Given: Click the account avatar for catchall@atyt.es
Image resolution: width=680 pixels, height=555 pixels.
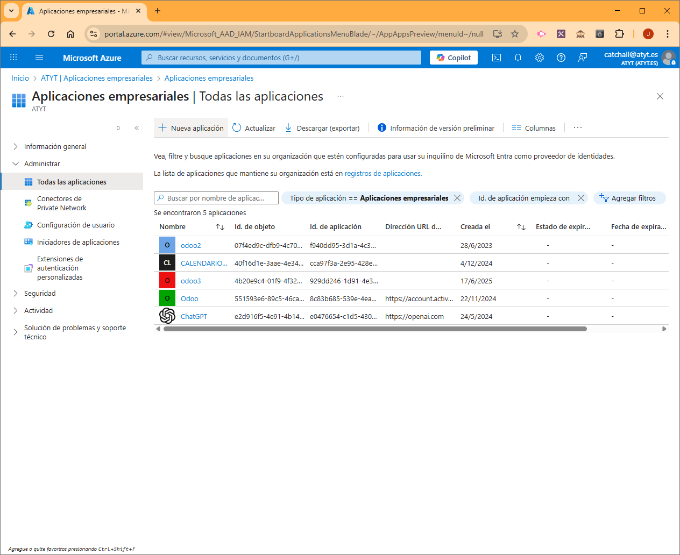Looking at the screenshot, I should 669,58.
